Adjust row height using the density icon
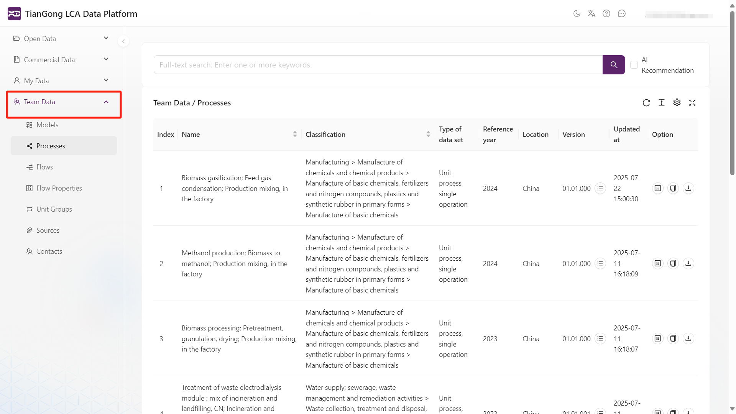 (662, 103)
